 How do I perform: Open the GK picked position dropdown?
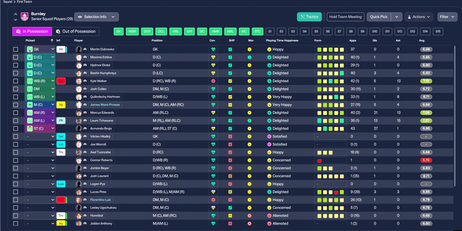(x=40, y=49)
